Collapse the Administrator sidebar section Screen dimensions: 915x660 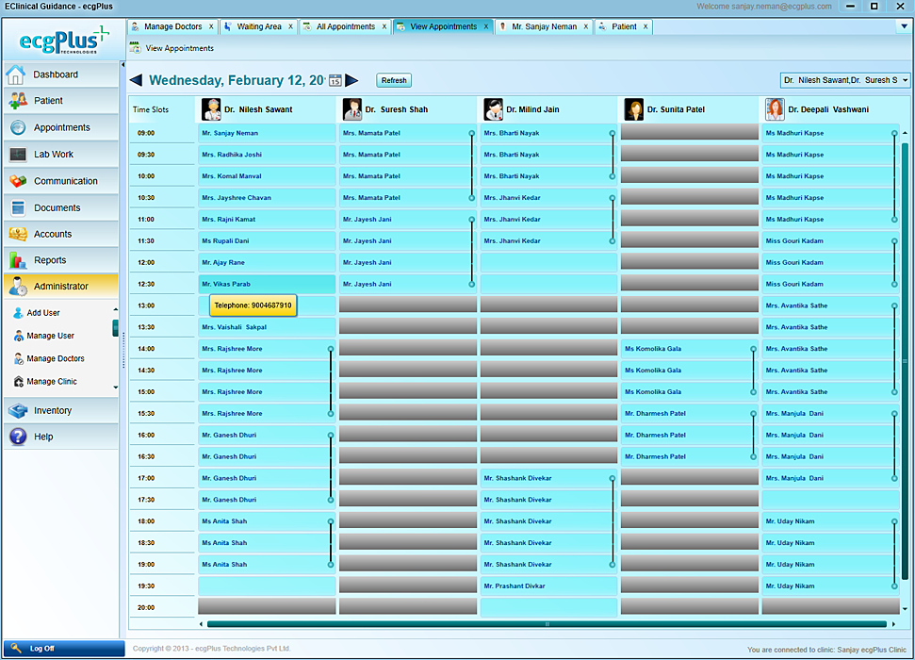[61, 287]
